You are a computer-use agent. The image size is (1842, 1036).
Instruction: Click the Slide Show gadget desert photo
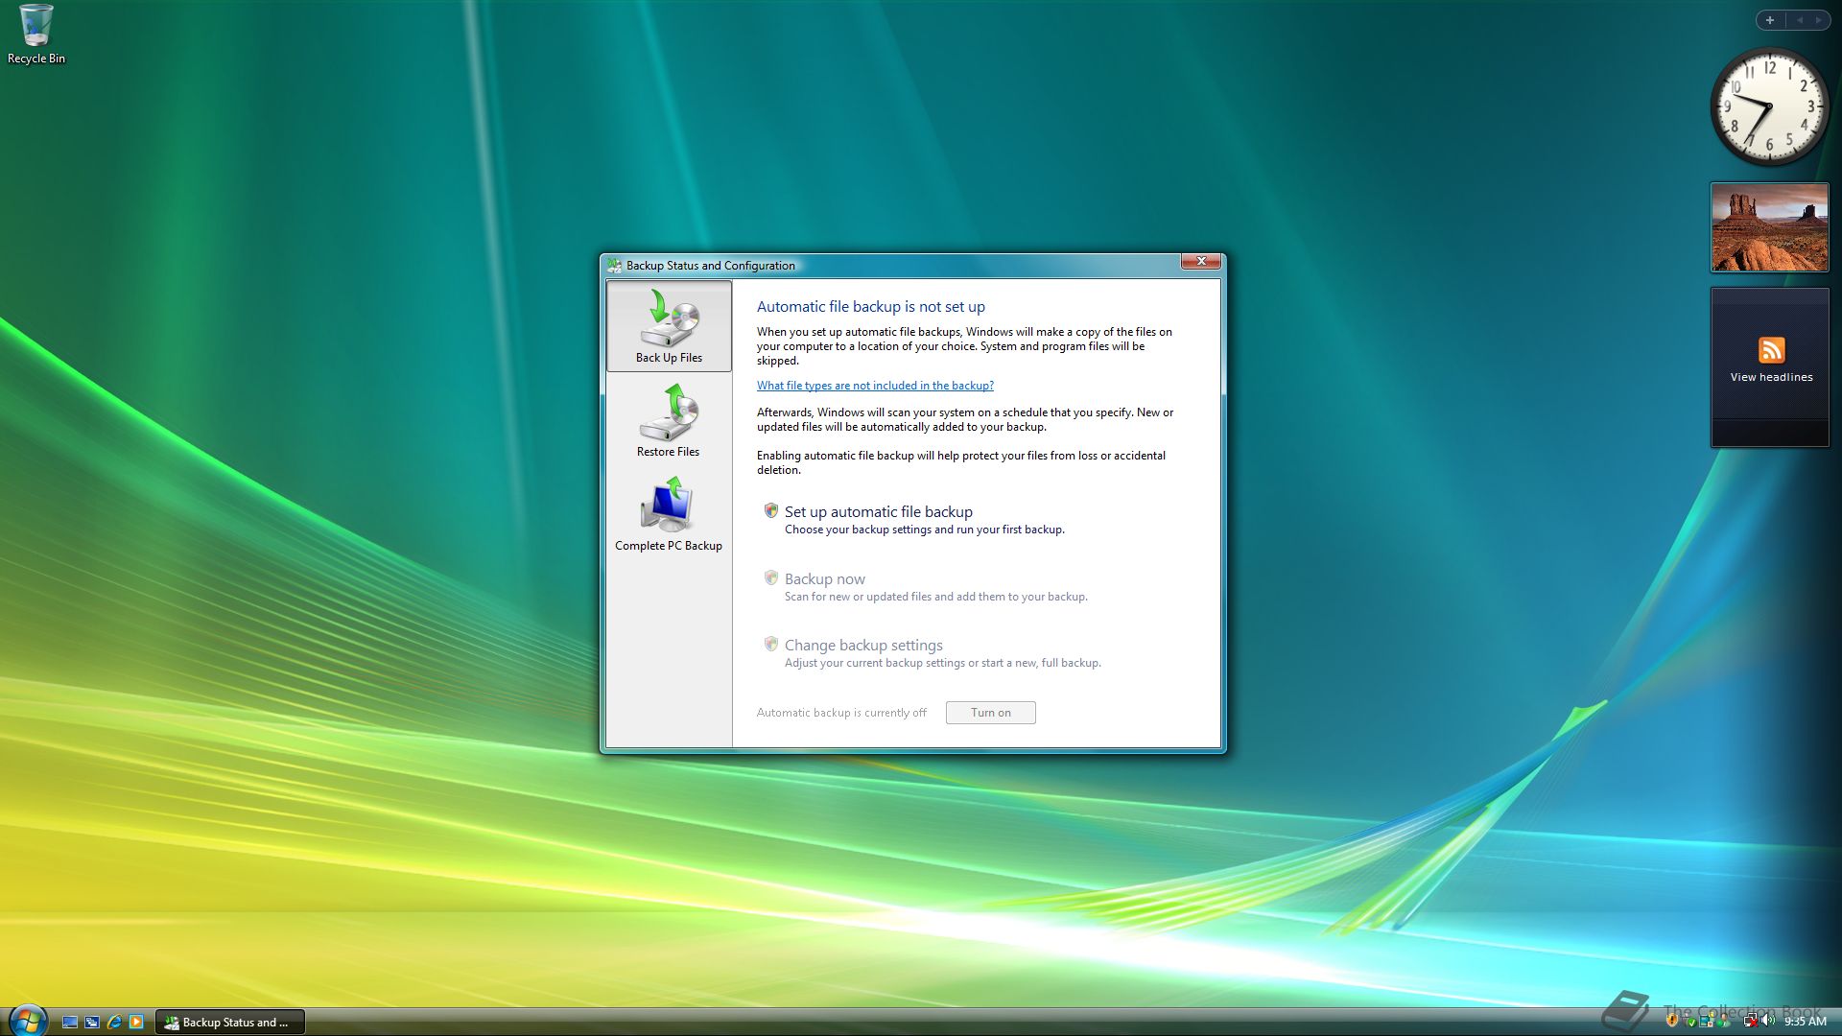tap(1770, 227)
